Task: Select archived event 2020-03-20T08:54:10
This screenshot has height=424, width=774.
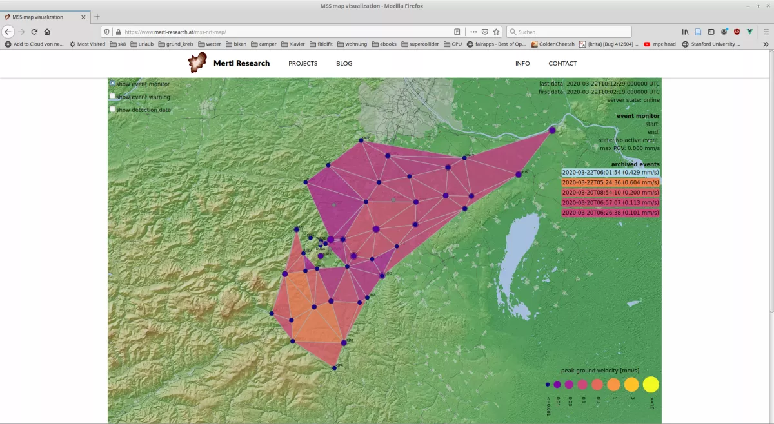Action: pyautogui.click(x=610, y=192)
